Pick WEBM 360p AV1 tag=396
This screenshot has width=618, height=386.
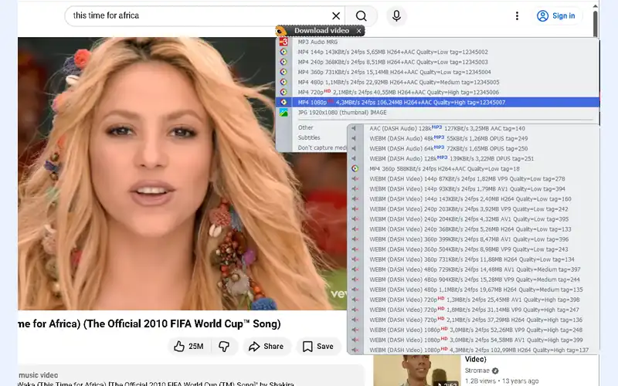pos(474,239)
